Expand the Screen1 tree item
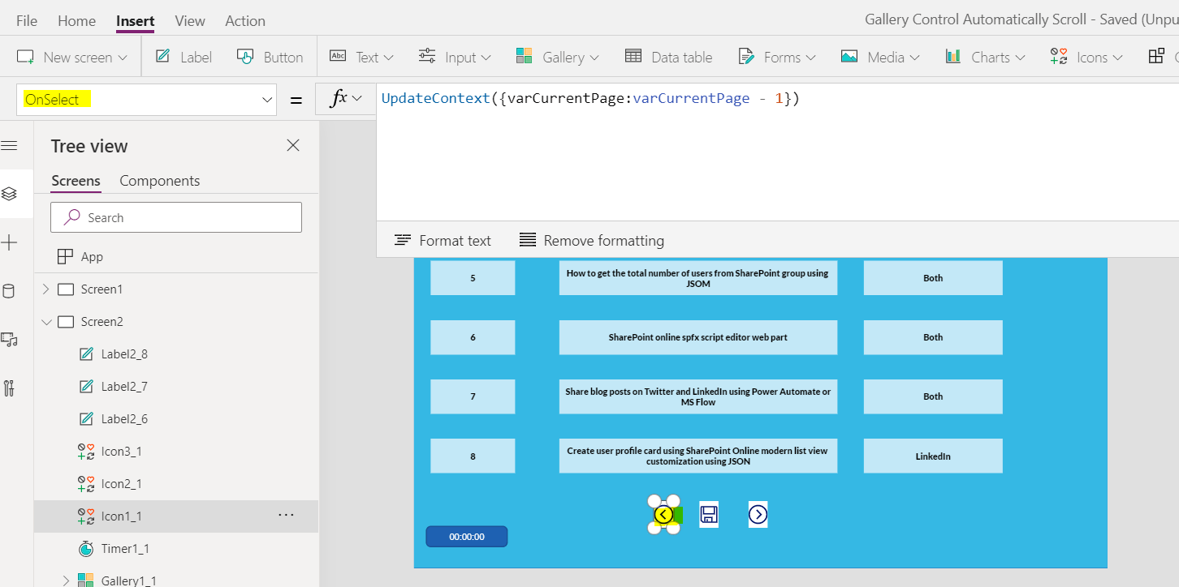 click(46, 289)
